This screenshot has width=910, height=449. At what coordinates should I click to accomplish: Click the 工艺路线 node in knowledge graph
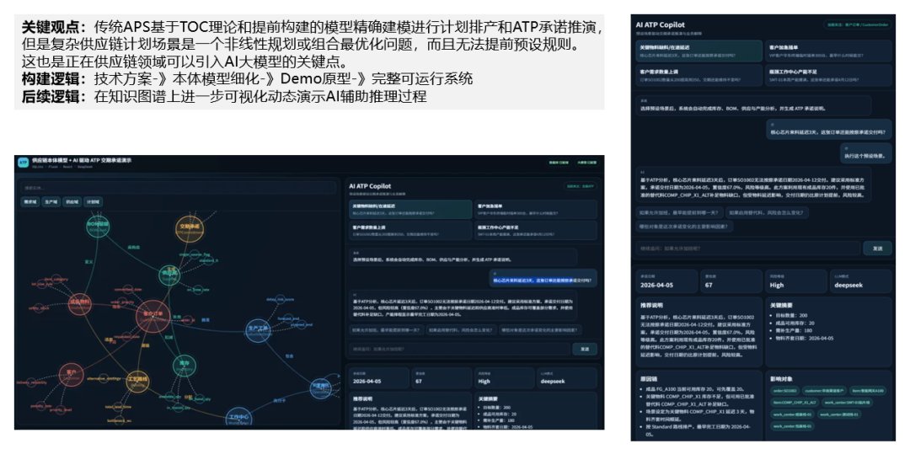coord(137,381)
